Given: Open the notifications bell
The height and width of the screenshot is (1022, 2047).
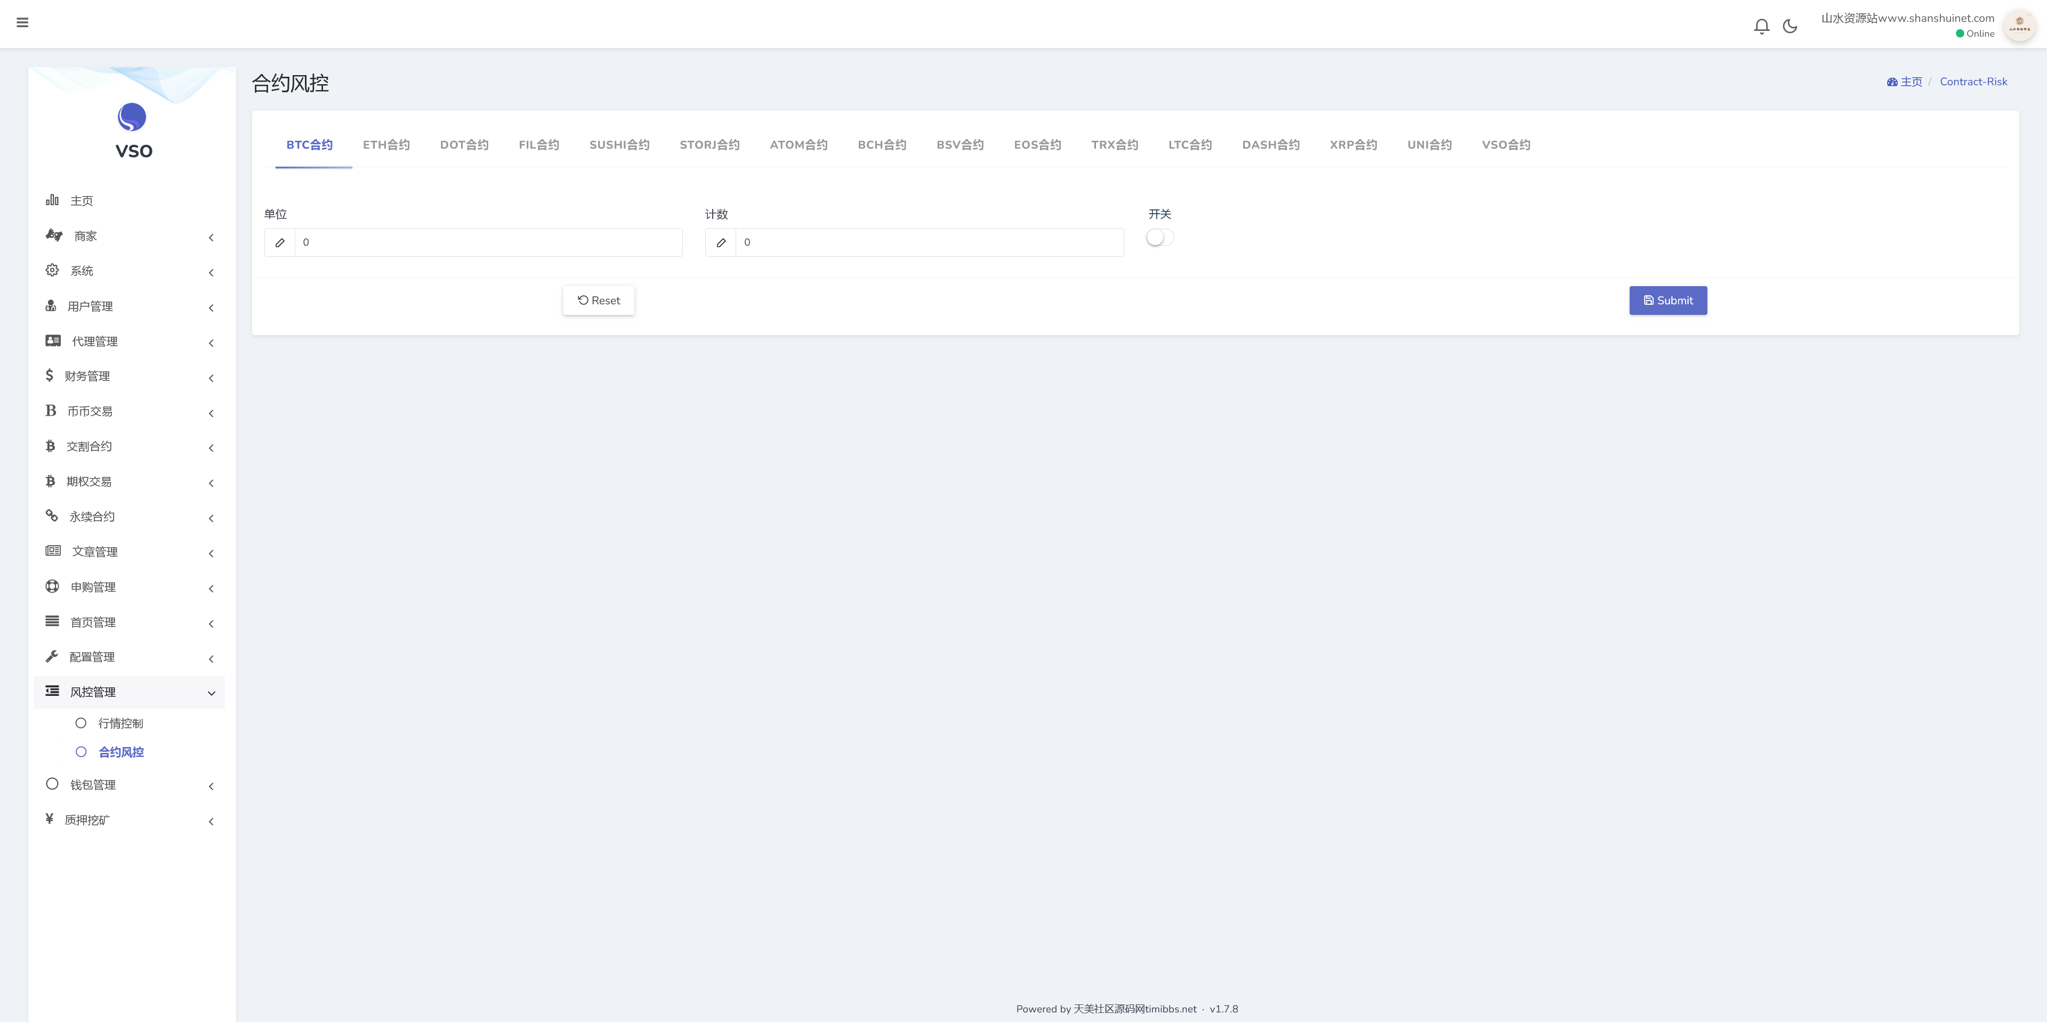Looking at the screenshot, I should [1761, 26].
